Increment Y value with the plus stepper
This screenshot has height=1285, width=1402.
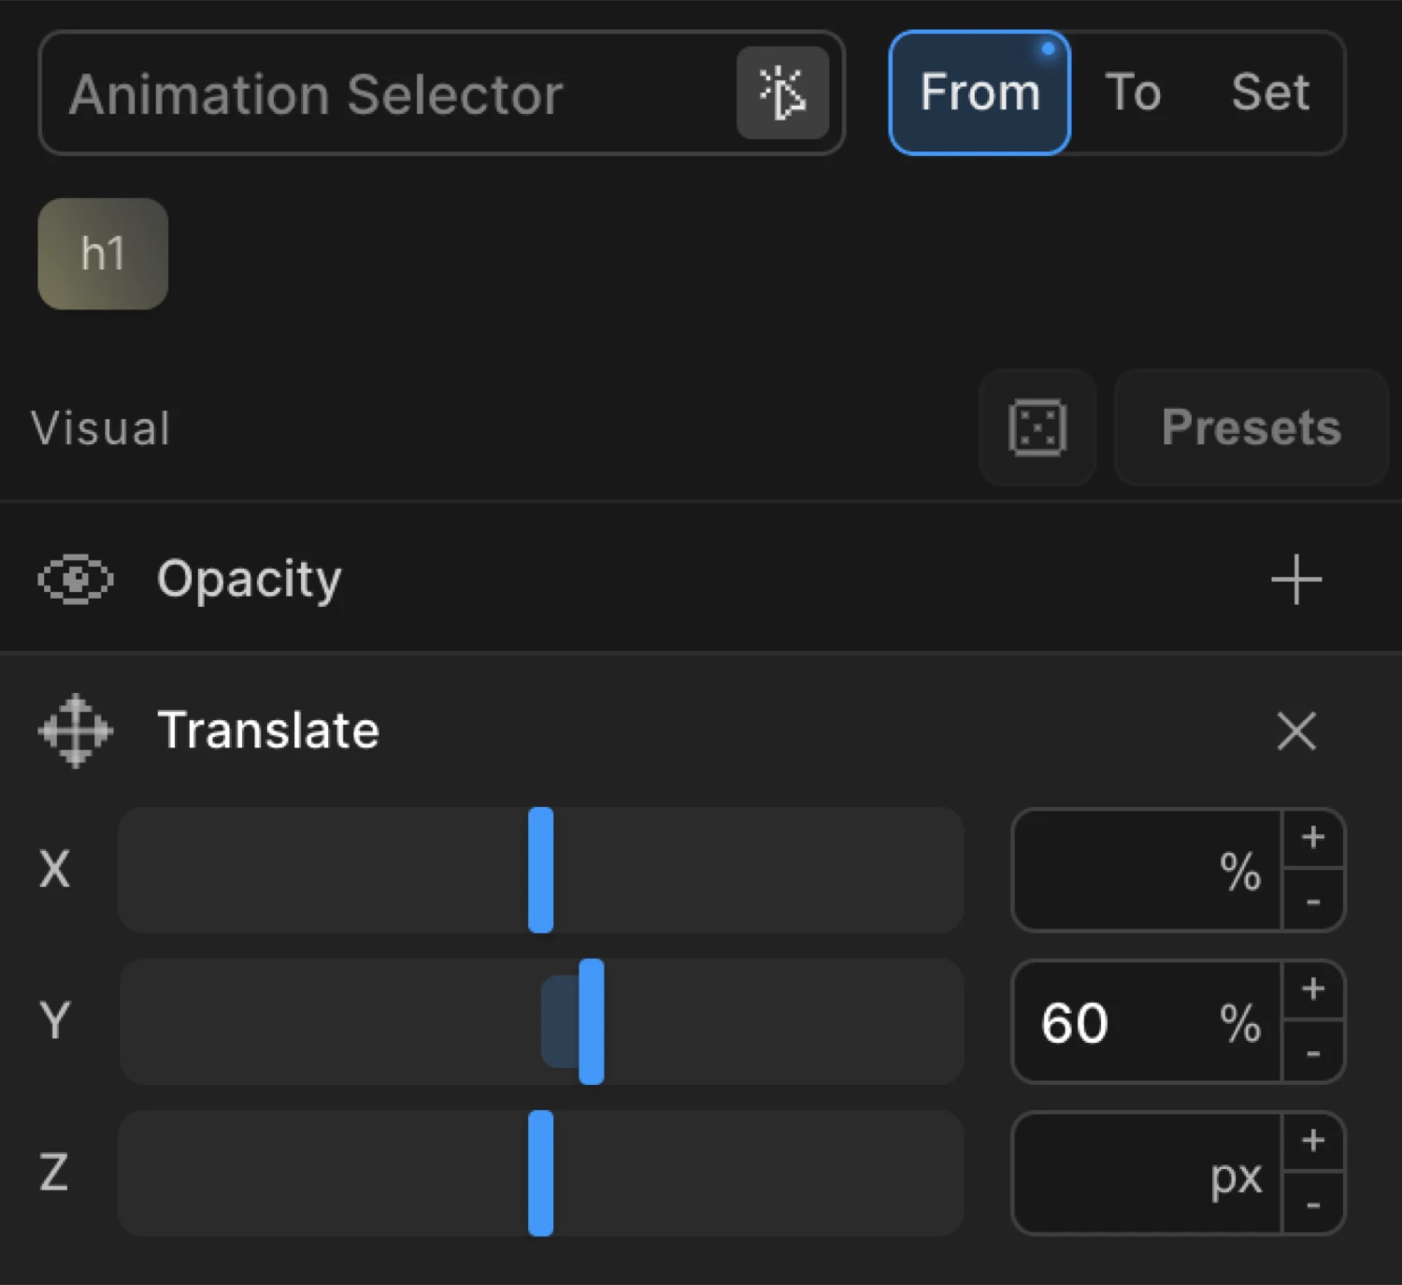coord(1313,989)
